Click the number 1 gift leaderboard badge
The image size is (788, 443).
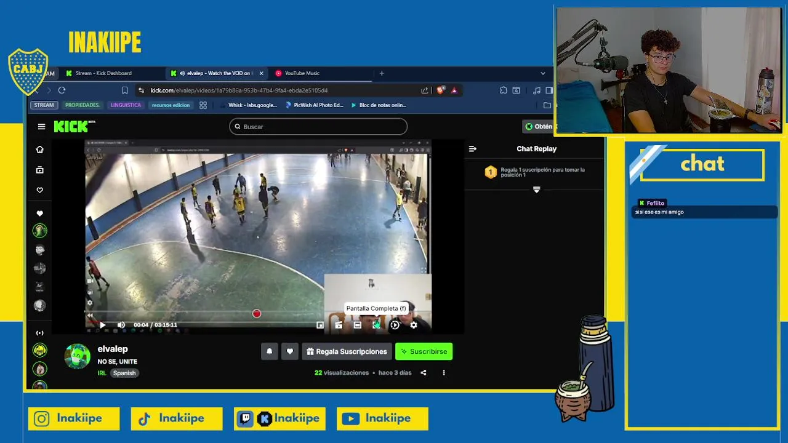pos(491,172)
